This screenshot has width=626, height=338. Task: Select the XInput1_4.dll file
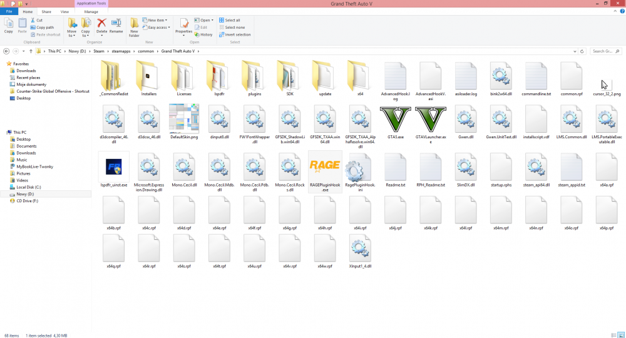(x=360, y=248)
